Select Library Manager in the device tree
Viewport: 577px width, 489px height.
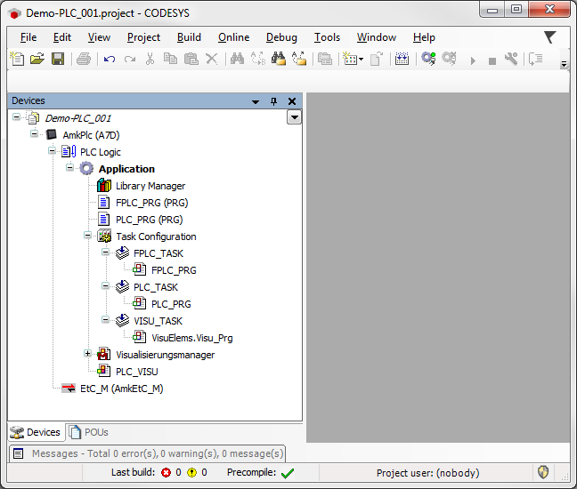point(150,186)
